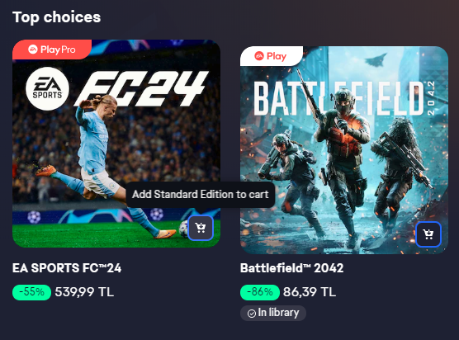This screenshot has height=340, width=459.
Task: Click the Top choices heading
Action: [x=56, y=17]
